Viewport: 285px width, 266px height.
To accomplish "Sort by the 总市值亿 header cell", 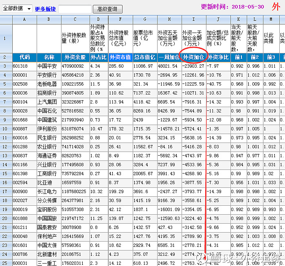I will [145, 57].
